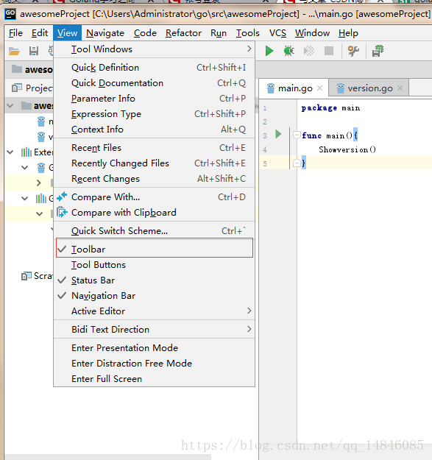Run main function from green gutter arrow
Viewport: 432px width, 460px height.
pos(278,135)
